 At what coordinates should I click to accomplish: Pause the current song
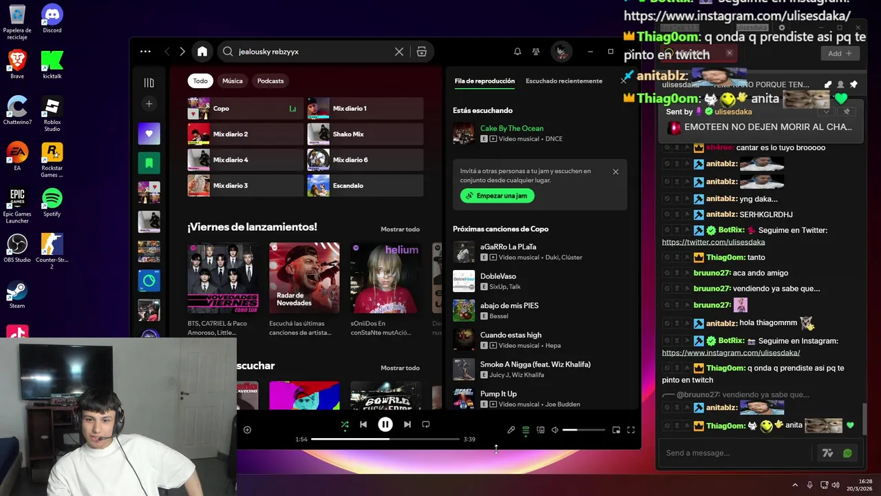tap(385, 424)
